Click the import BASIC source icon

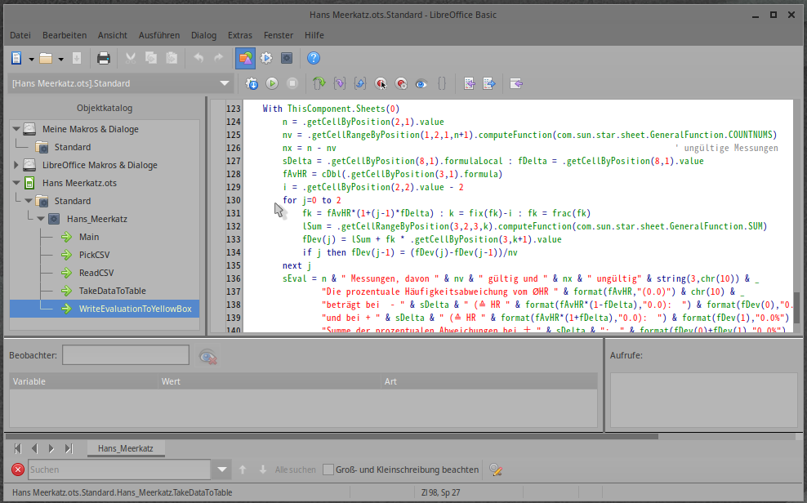469,83
